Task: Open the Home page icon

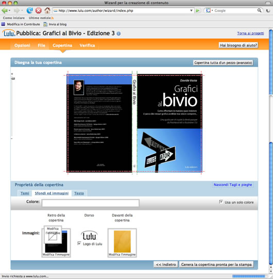Action: (x=47, y=10)
